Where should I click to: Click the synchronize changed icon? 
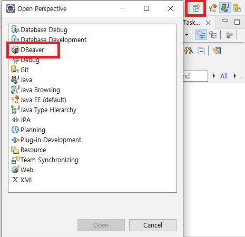[217, 51]
